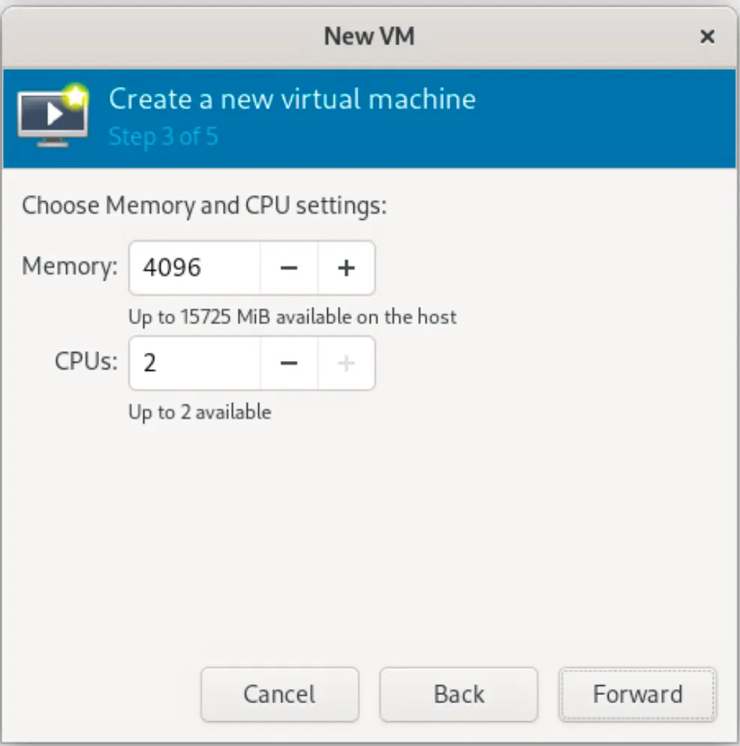The height and width of the screenshot is (746, 740).
Task: Click the New VM window title
Action: coord(369,36)
